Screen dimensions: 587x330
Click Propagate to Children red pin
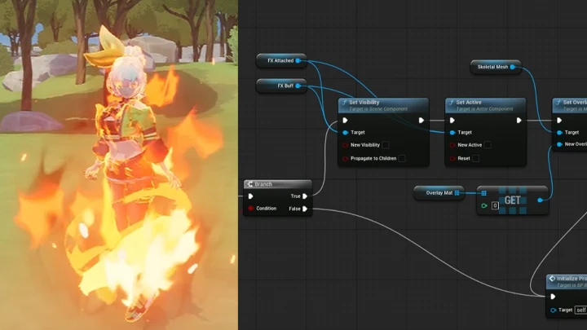tap(345, 159)
